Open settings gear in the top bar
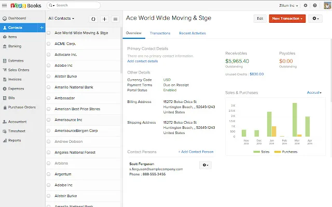The height and width of the screenshot is (207, 332). [x=306, y=6]
